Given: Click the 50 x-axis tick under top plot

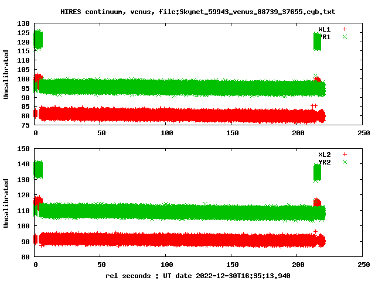Looking at the screenshot, I should [x=101, y=133].
